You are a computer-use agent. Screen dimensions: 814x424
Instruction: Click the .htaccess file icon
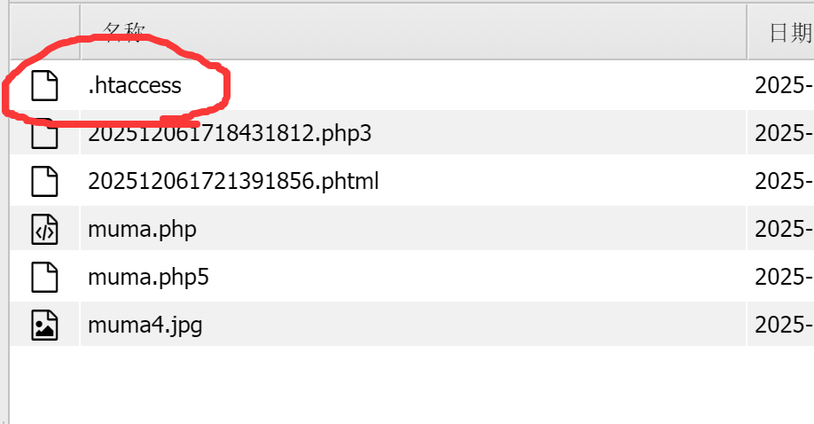[44, 86]
